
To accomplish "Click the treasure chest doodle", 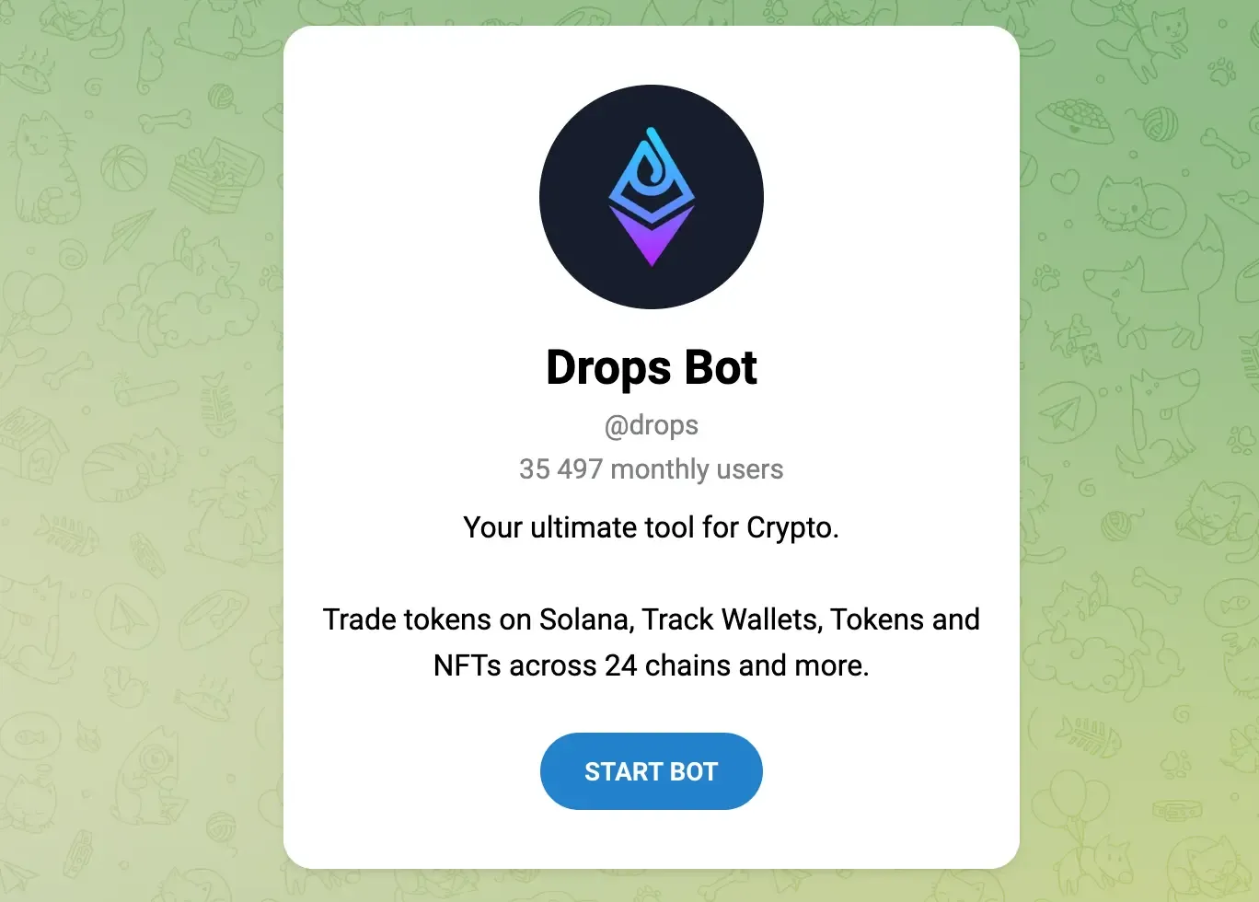I will pos(216,175).
